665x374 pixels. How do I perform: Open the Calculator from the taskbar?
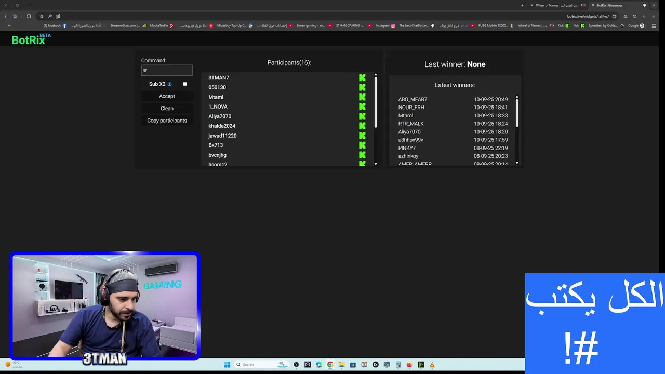point(398,365)
